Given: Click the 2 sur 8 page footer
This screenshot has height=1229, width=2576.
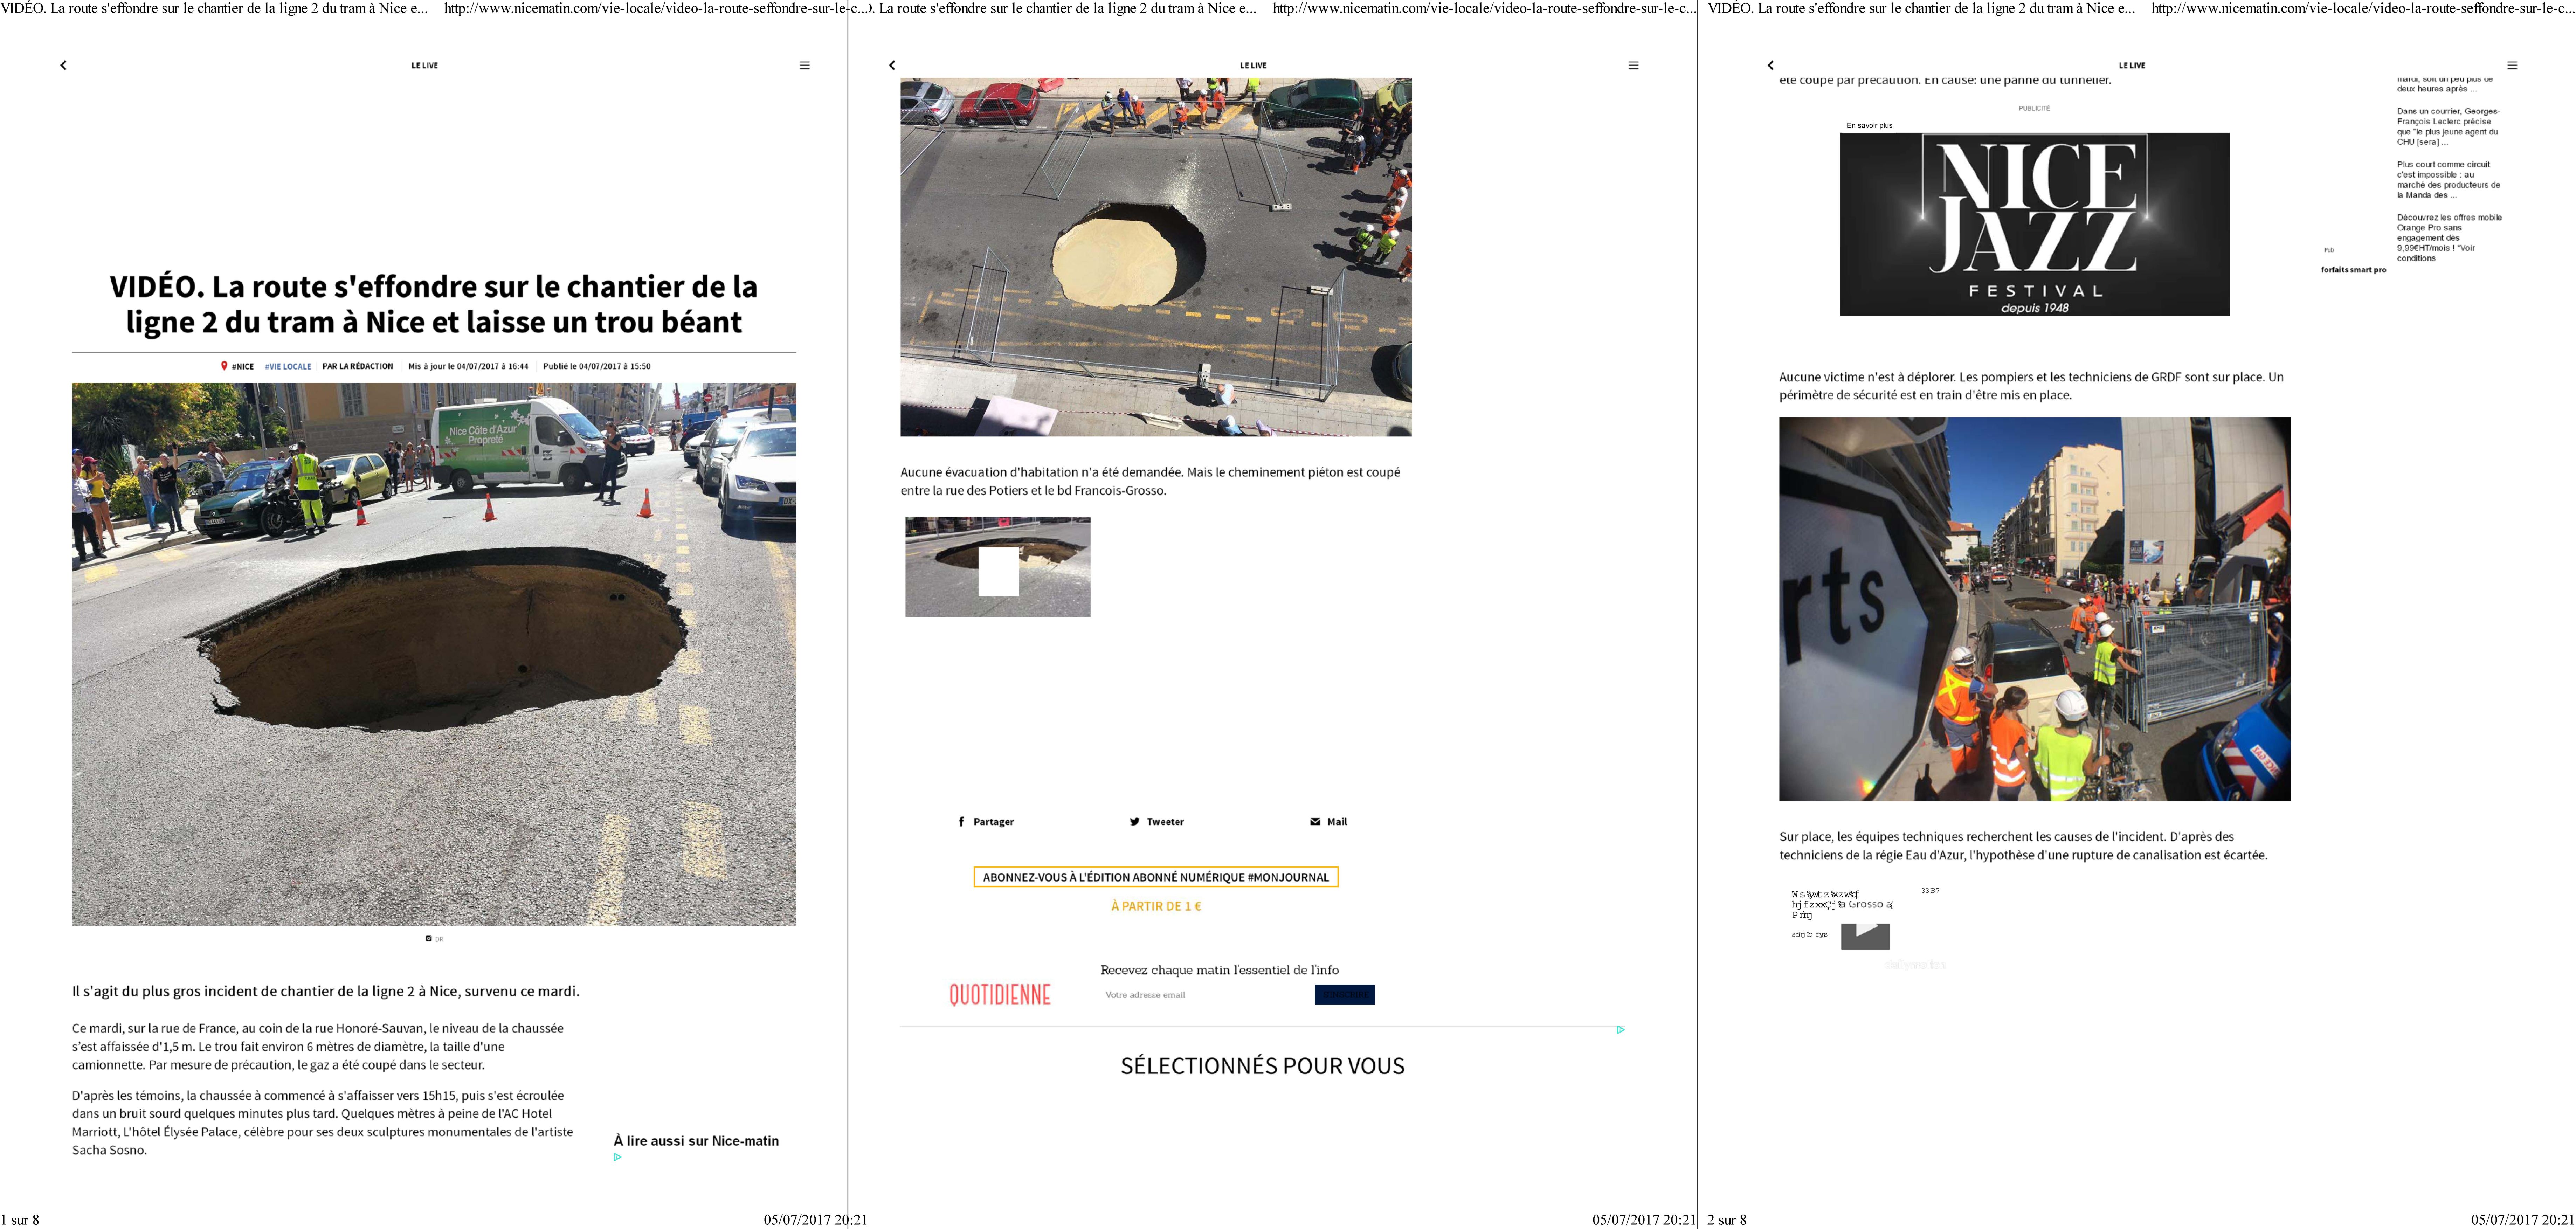Looking at the screenshot, I should click(x=1727, y=1220).
